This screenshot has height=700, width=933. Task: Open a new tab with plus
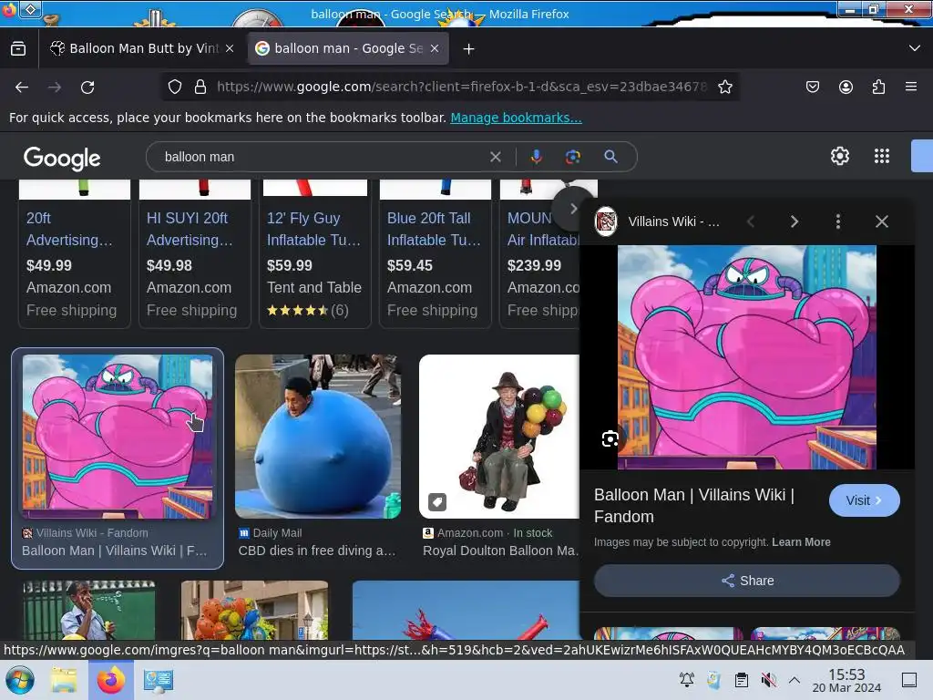point(469,49)
